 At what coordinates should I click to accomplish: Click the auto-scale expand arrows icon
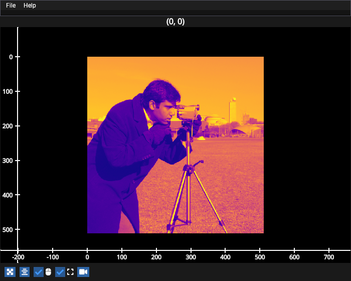click(10, 272)
